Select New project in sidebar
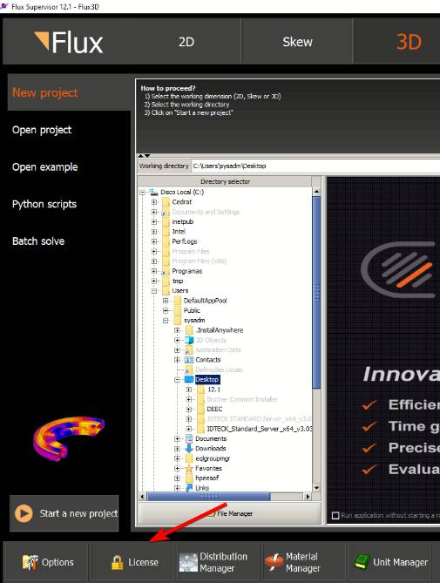This screenshot has height=583, width=440. pyautogui.click(x=69, y=92)
